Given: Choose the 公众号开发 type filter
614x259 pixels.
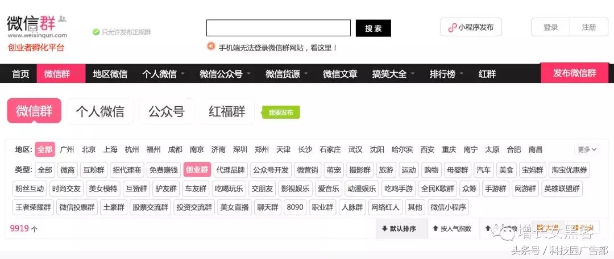Looking at the screenshot, I should tap(271, 170).
